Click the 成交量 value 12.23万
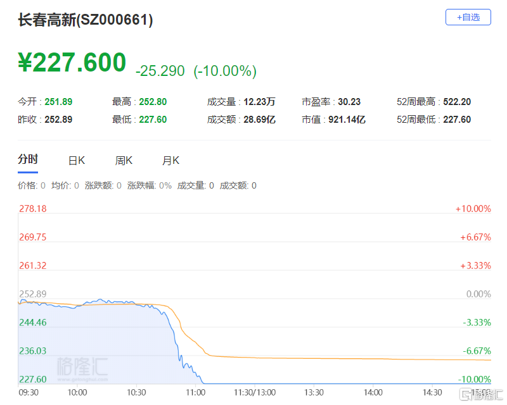Screen dimensions: 507x405 click(259, 102)
